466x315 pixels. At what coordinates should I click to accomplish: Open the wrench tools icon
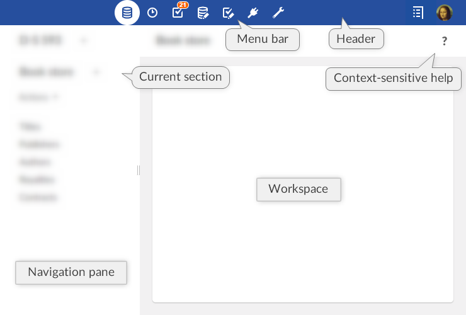pos(278,13)
